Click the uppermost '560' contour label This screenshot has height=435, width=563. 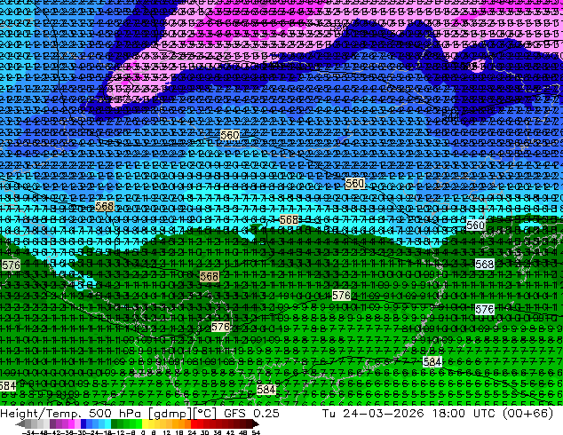(230, 135)
